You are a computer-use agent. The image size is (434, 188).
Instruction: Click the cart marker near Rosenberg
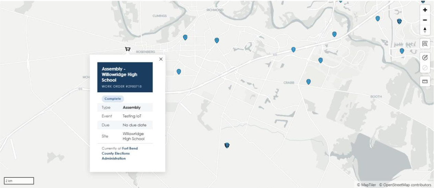tap(128, 50)
